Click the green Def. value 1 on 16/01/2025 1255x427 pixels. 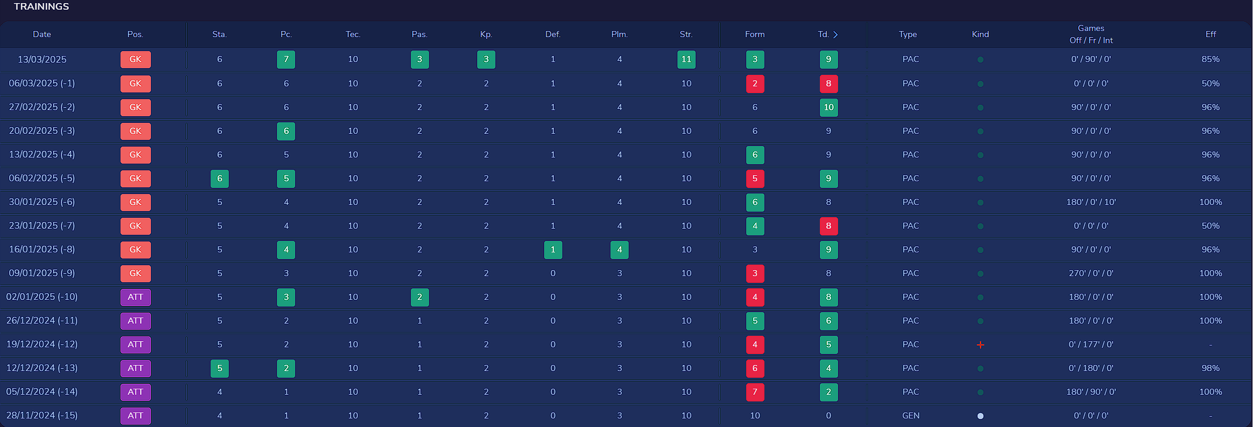click(x=553, y=249)
